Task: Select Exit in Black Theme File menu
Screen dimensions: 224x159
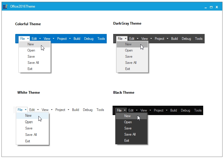Action: 127,141
